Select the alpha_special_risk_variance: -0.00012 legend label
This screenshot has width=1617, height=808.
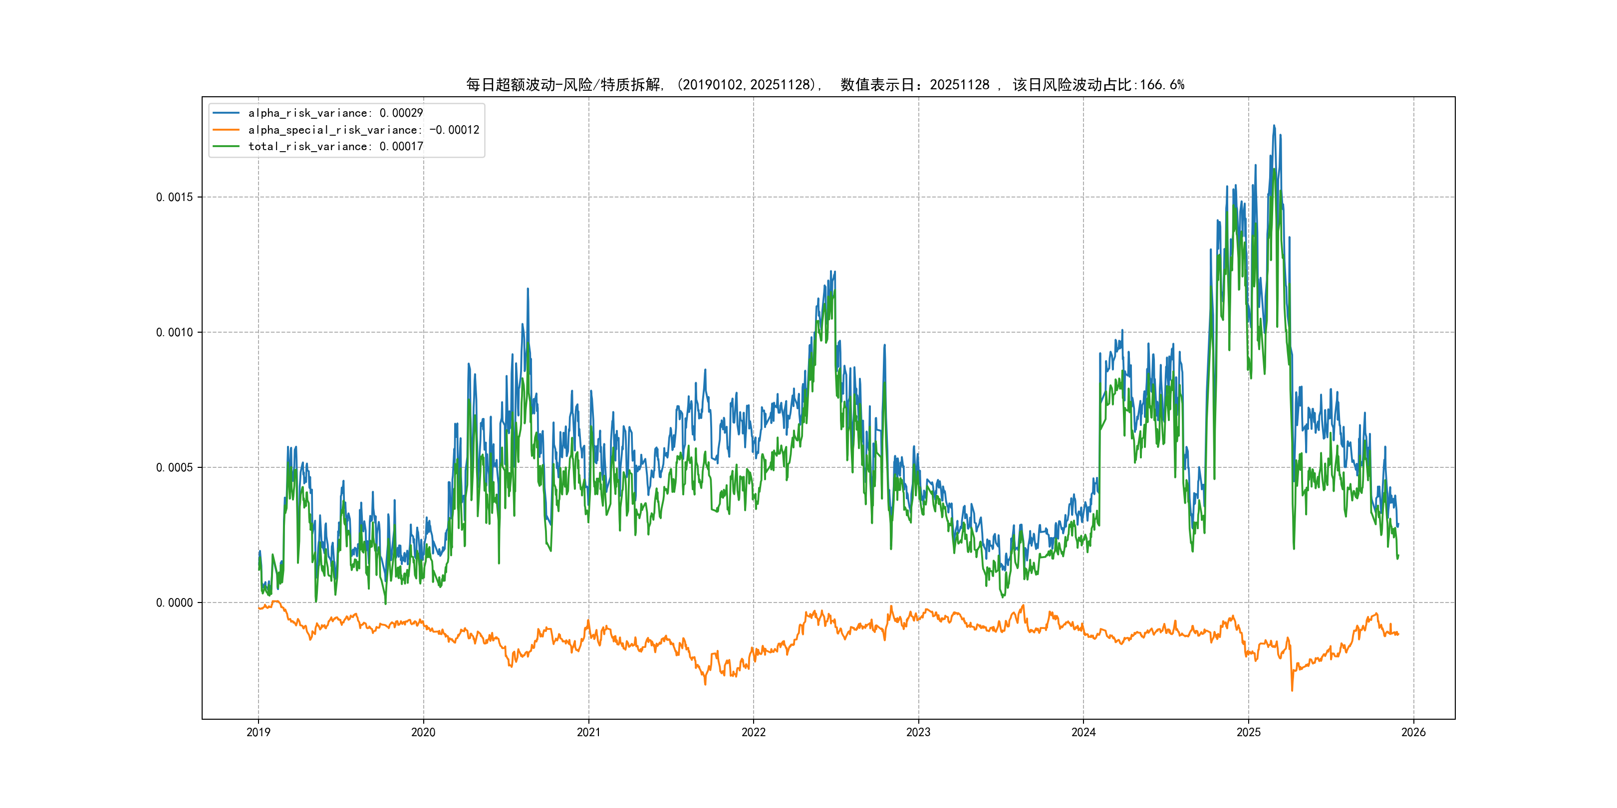[x=363, y=130]
